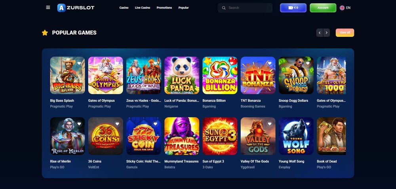Viewport: 396px width, 189px height.
Task: Toggle favorite heart on 36 Coins
Action: click(117, 124)
